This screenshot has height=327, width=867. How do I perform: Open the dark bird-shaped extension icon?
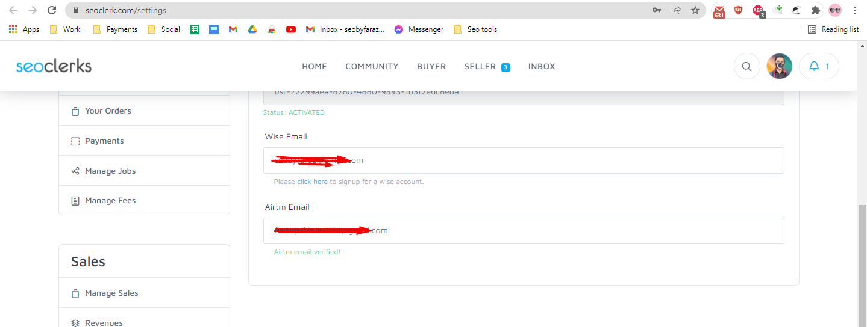(x=797, y=10)
